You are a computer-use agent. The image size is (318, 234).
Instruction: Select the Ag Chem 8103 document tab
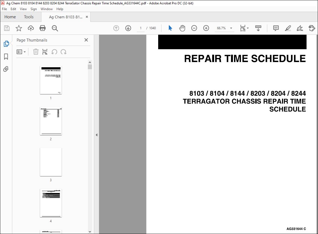[x=66, y=17]
